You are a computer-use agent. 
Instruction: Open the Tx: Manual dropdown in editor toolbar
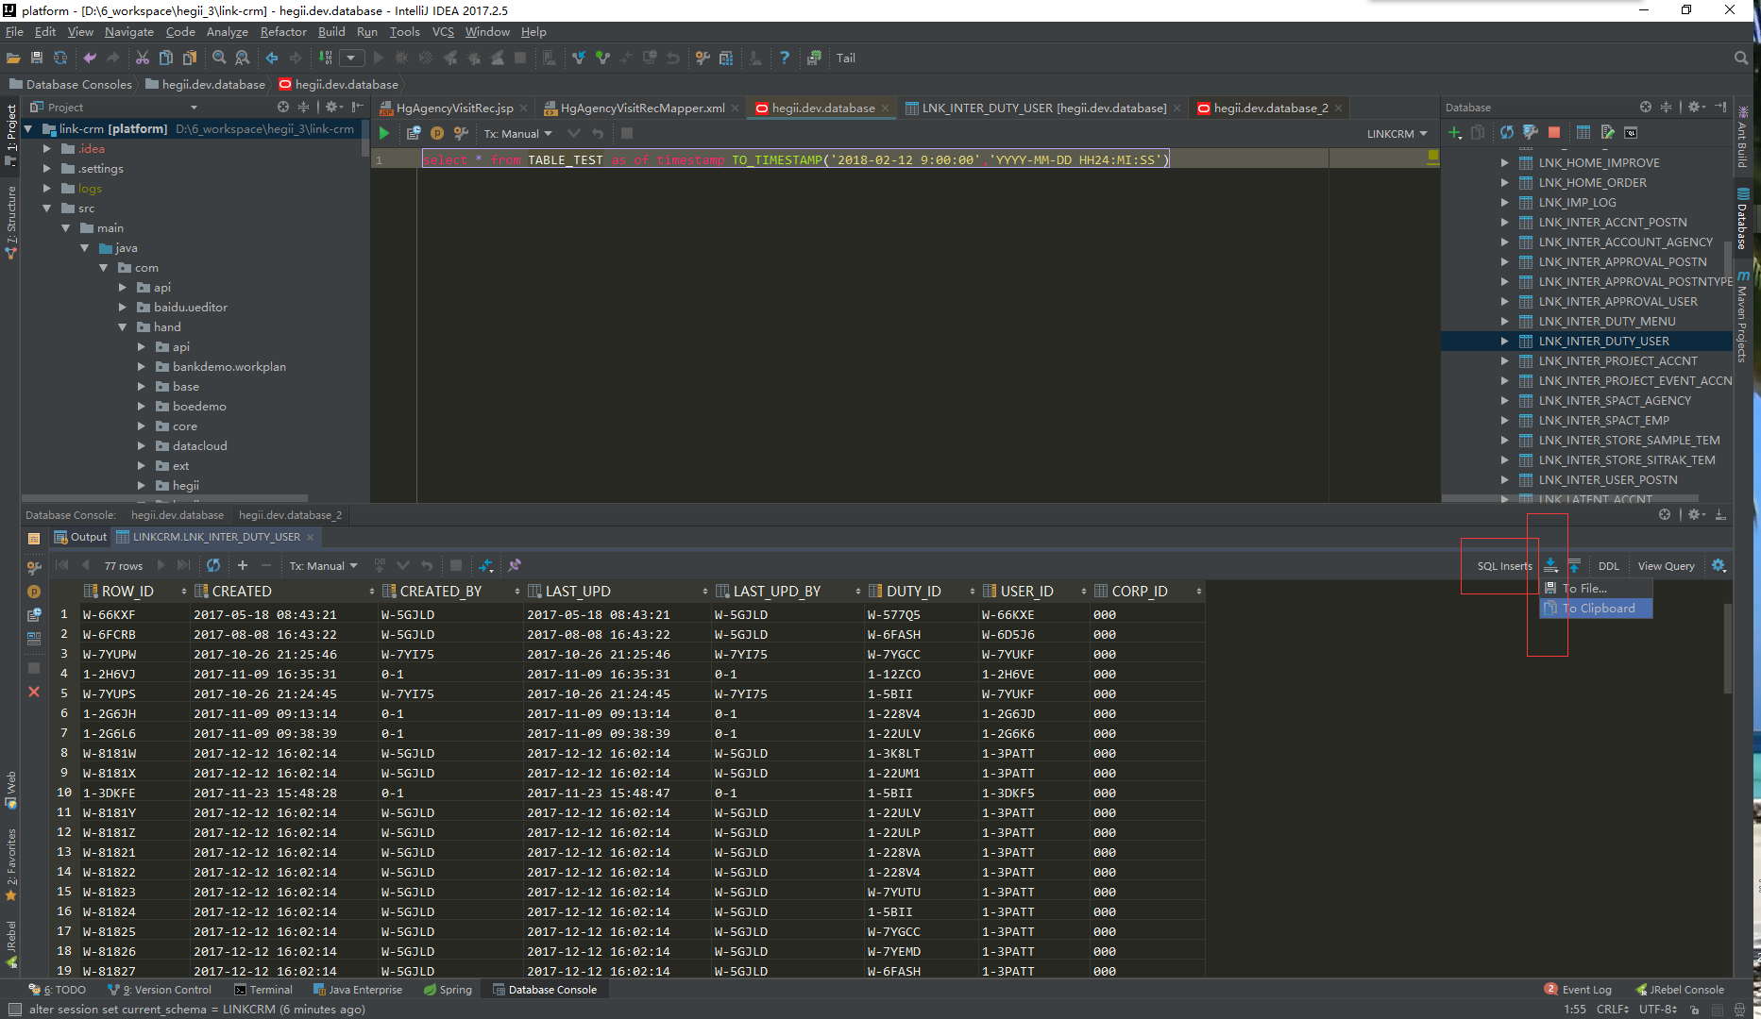pyautogui.click(x=517, y=134)
